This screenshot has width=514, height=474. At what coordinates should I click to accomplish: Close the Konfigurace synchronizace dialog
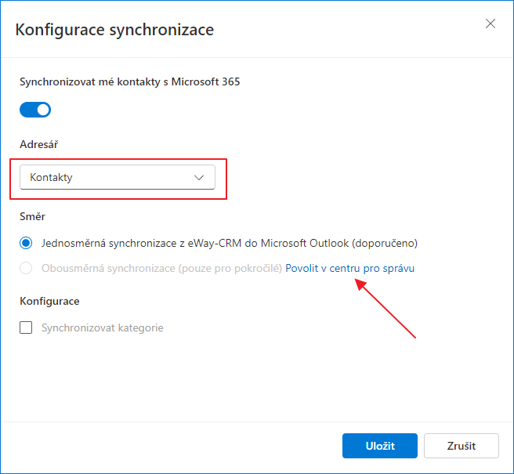[490, 24]
